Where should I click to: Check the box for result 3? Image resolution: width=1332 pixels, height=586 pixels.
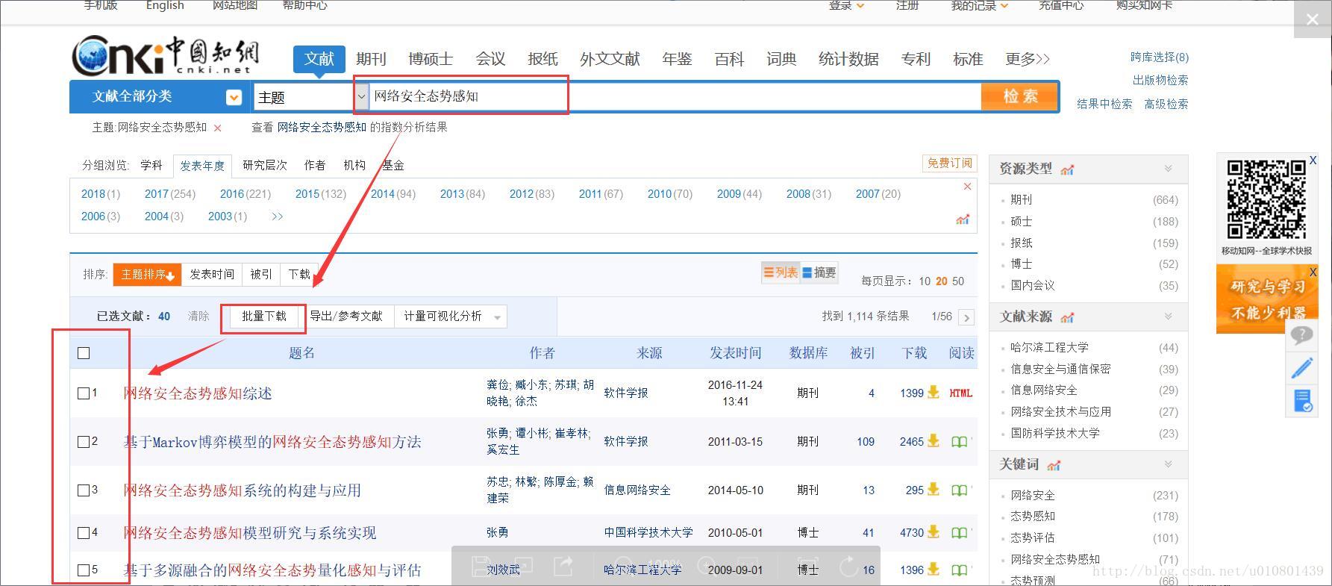coord(84,490)
